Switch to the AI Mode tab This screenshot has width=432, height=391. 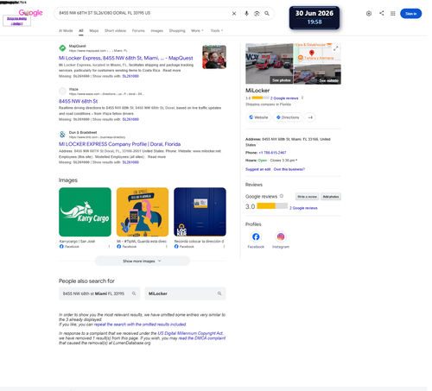[66, 30]
